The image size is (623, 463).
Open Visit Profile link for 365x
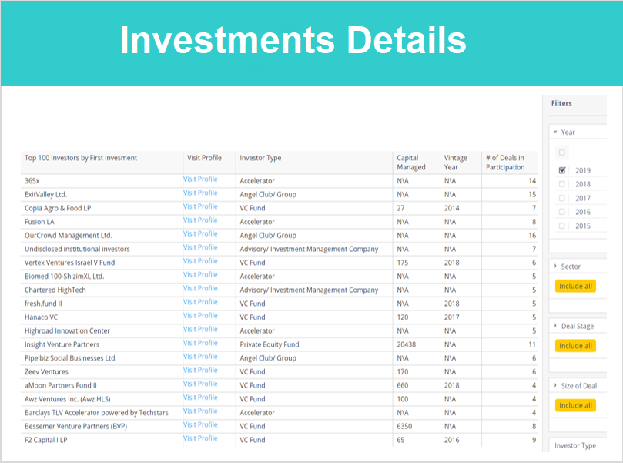click(200, 179)
